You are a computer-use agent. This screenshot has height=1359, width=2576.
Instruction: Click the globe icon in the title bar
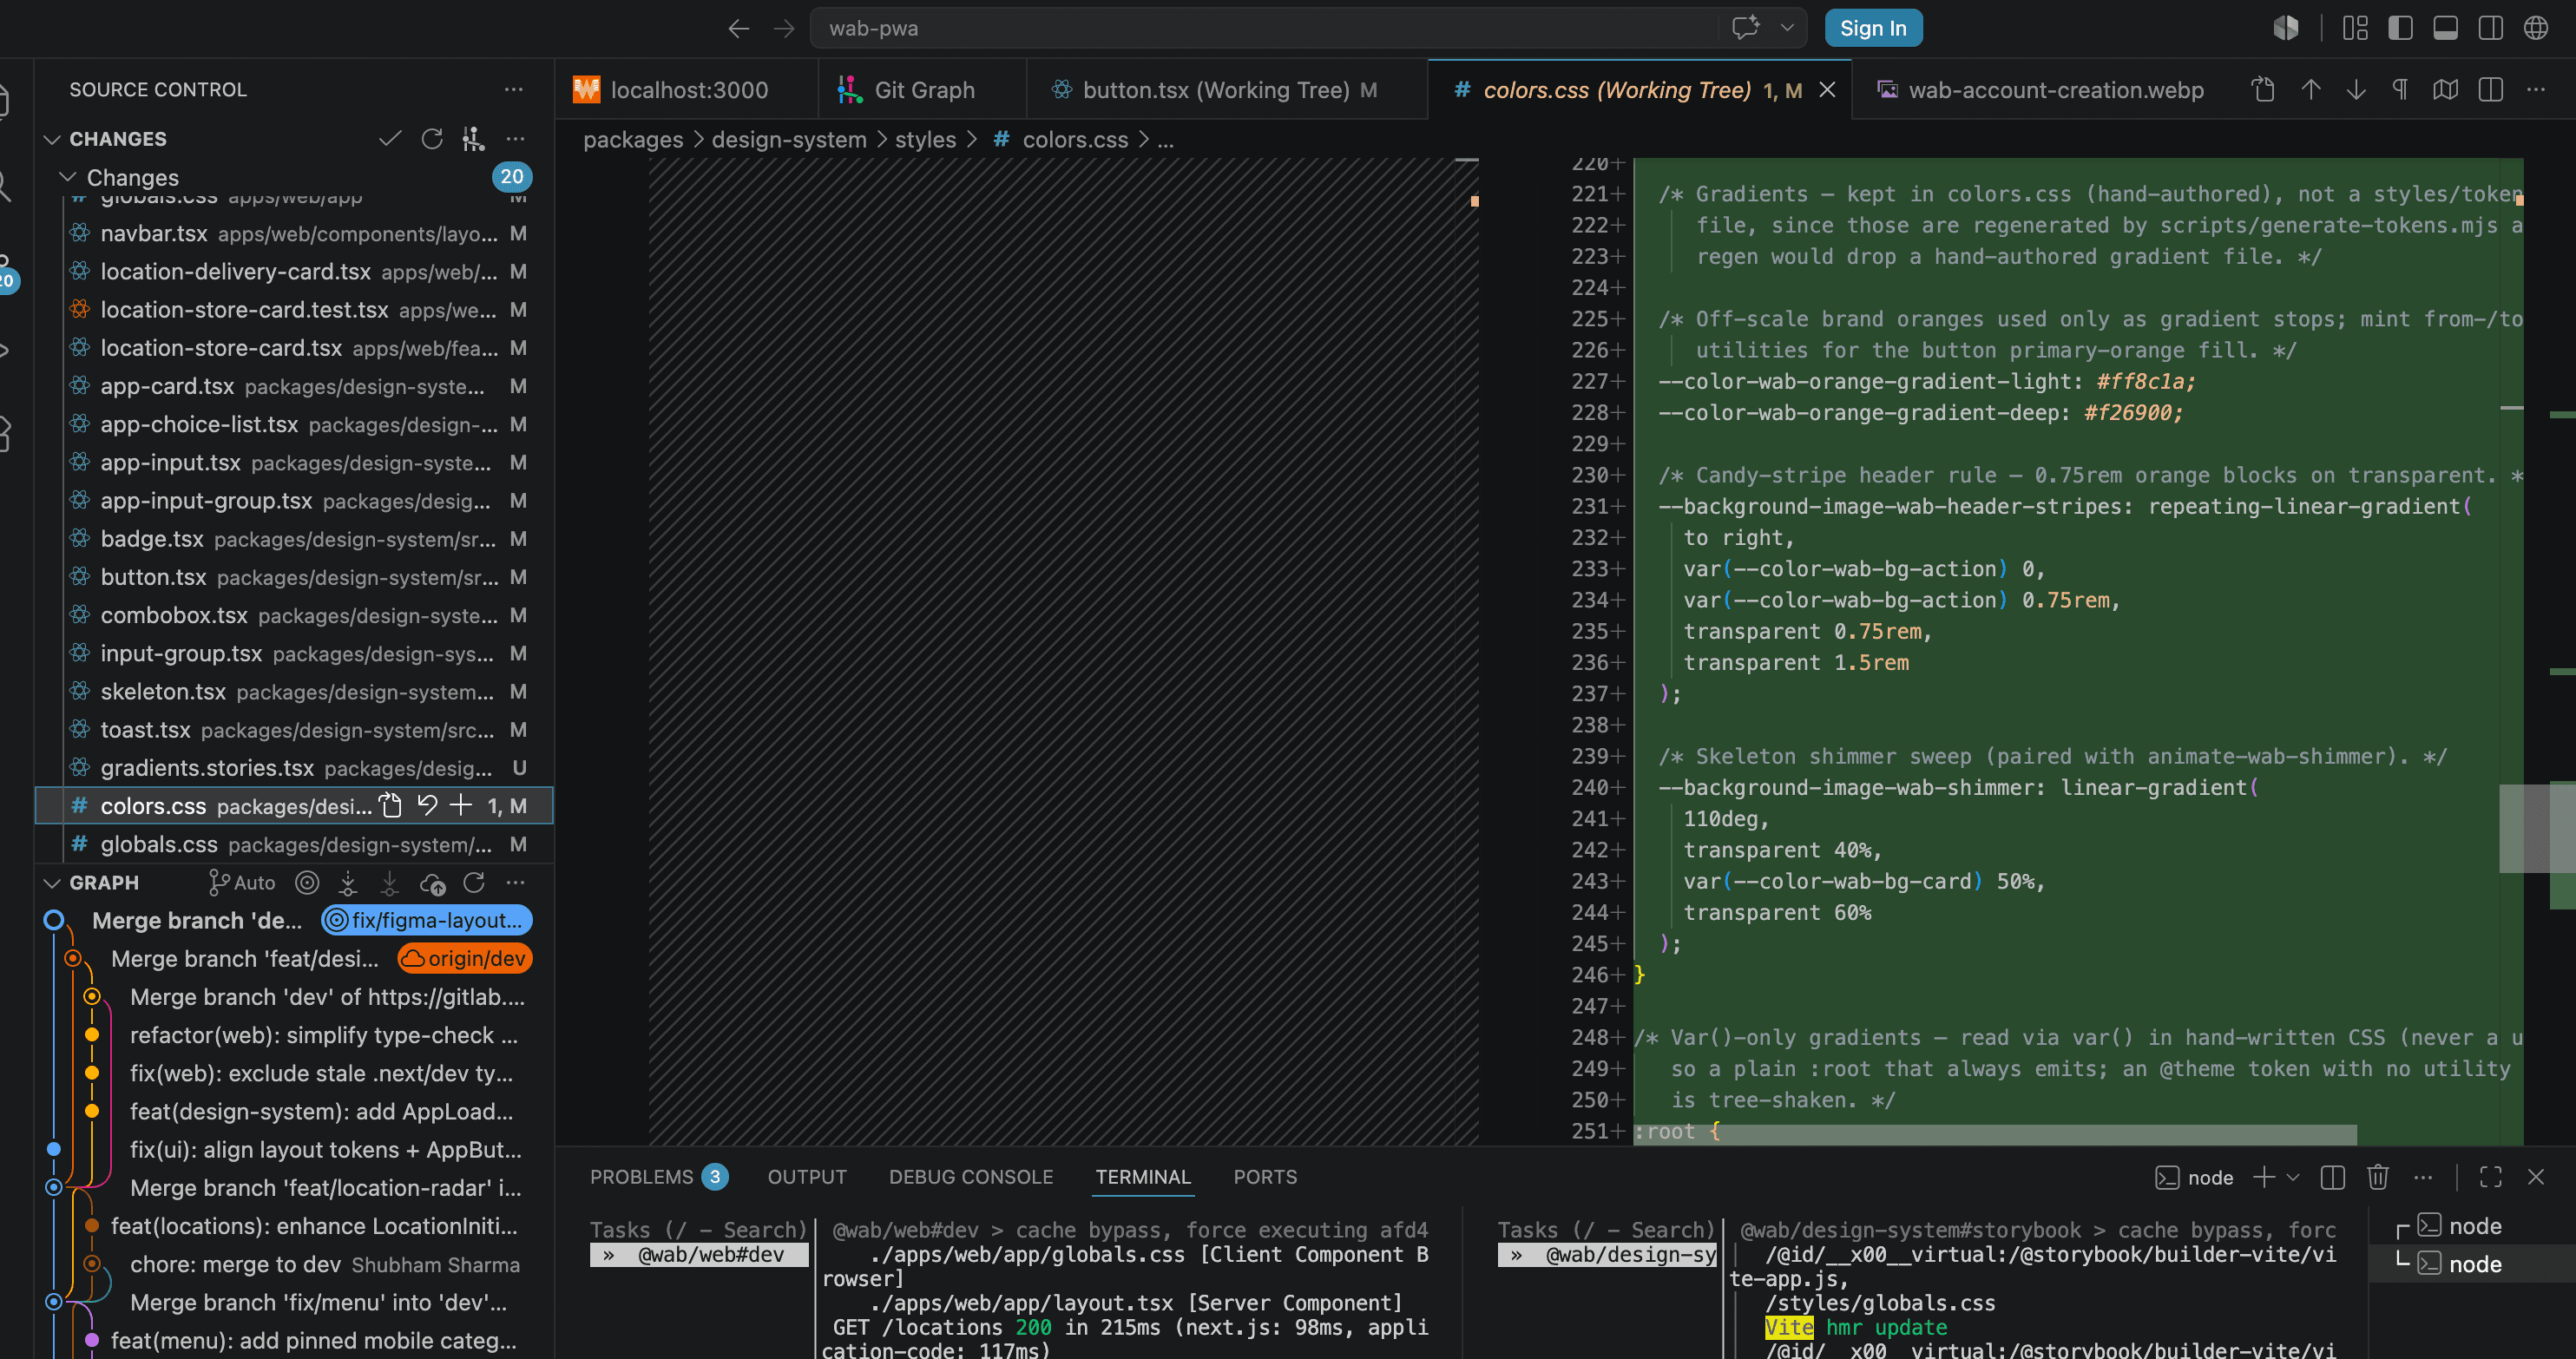[2535, 28]
